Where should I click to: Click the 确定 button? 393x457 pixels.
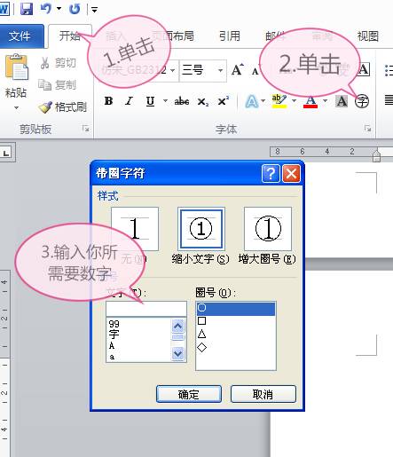[189, 394]
